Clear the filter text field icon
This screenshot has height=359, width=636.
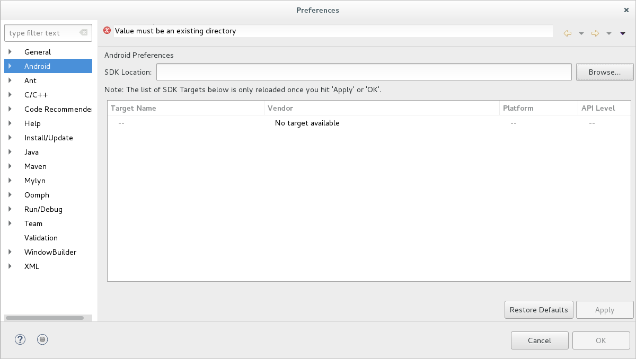83,33
